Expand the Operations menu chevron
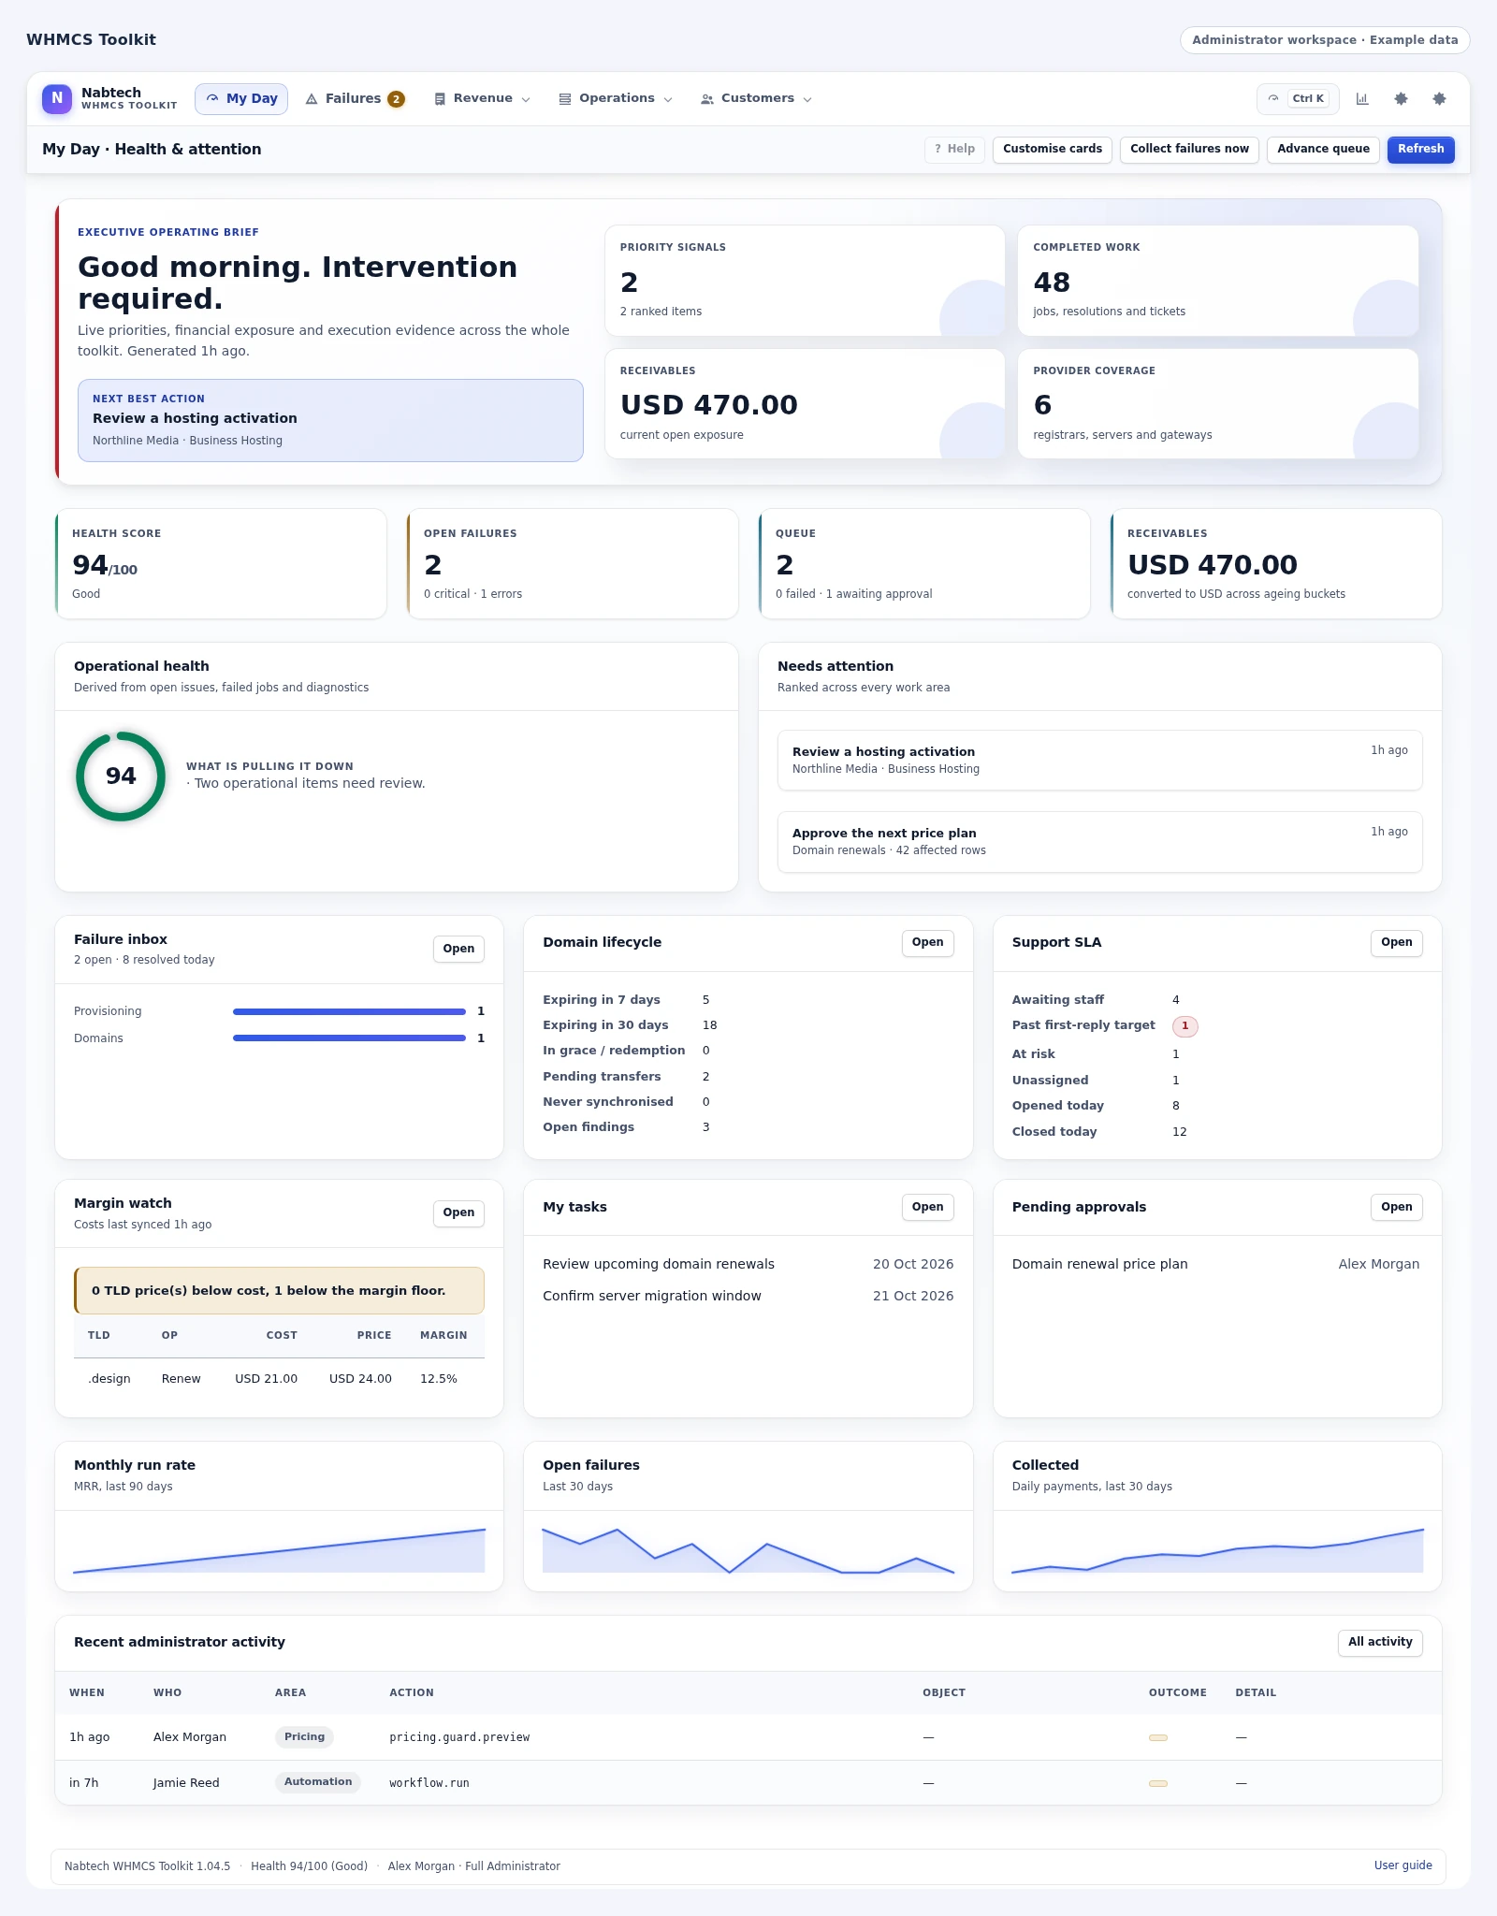The height and width of the screenshot is (1916, 1497). coord(668,99)
